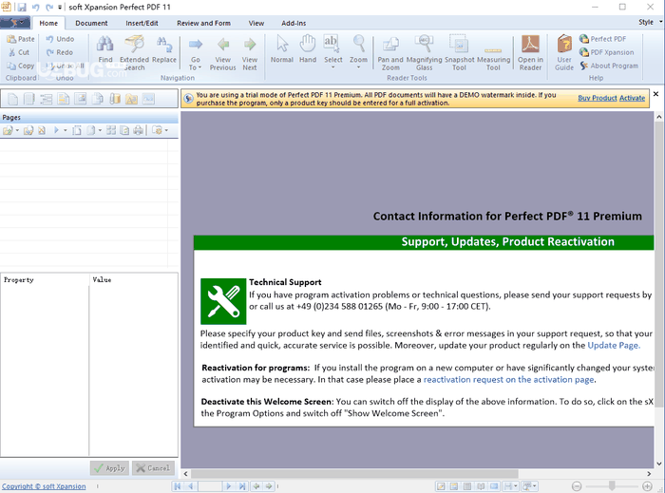665x493 pixels.
Task: Click View Next green arrow in ribbon
Action: point(250,53)
